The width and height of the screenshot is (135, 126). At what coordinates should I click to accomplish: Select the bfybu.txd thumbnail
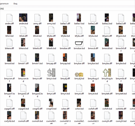pyautogui.click(x=93, y=30)
